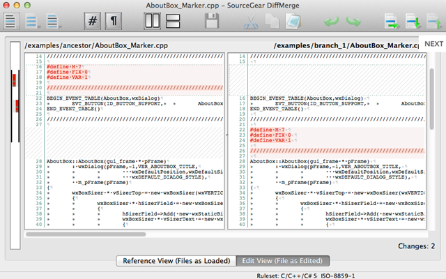Split the window horizontally into stacked panes
The height and width of the screenshot is (279, 446).
click(x=173, y=21)
